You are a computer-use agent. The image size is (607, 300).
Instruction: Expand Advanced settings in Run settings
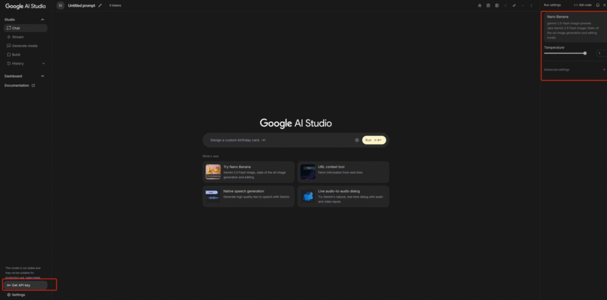(x=604, y=70)
